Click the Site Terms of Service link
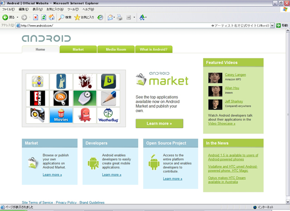This screenshot has height=211, width=290. click(37, 202)
